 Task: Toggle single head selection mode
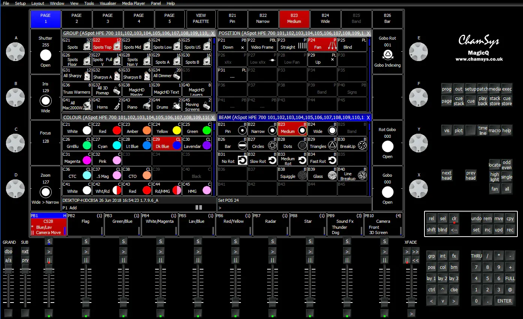507,177
